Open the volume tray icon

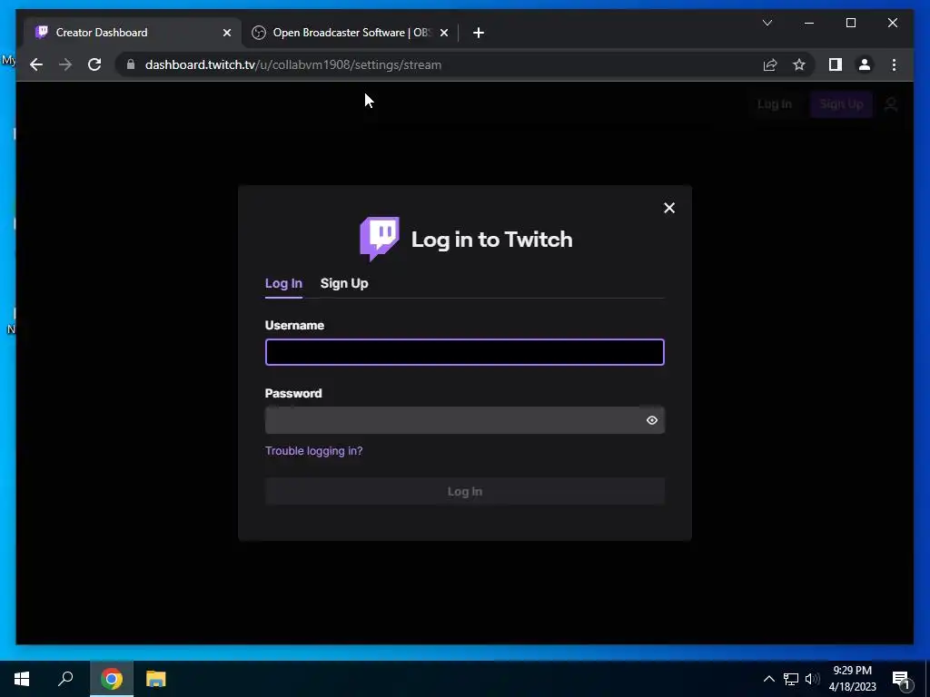pos(812,679)
